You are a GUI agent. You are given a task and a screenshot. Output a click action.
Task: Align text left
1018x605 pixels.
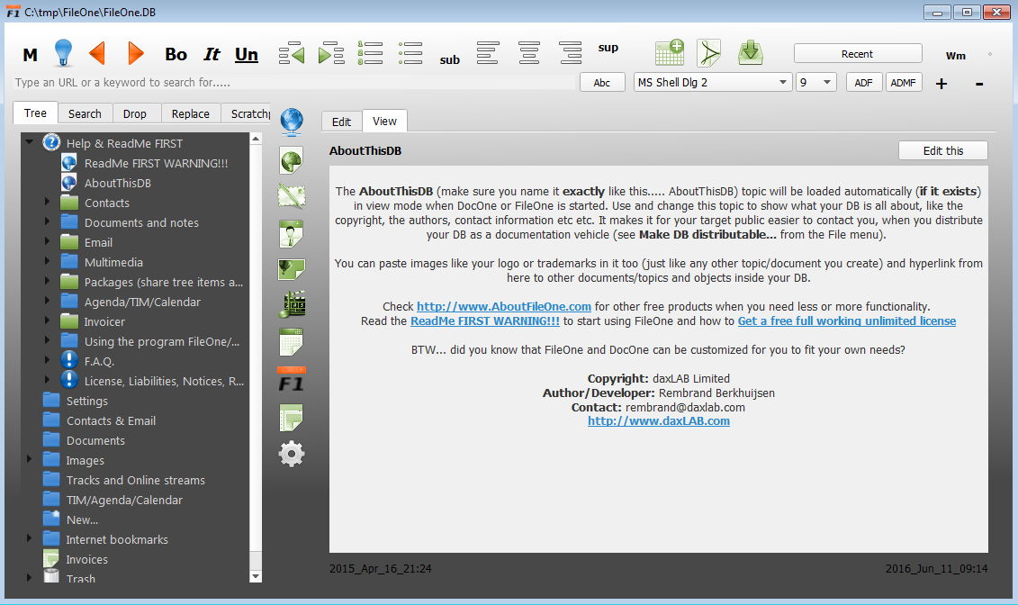[488, 53]
